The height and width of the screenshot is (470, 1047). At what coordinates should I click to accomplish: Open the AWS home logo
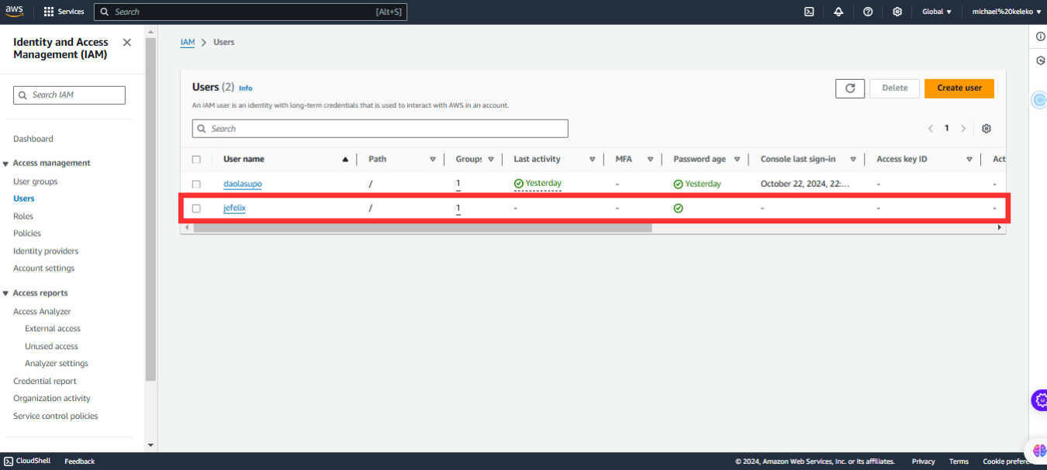(14, 11)
